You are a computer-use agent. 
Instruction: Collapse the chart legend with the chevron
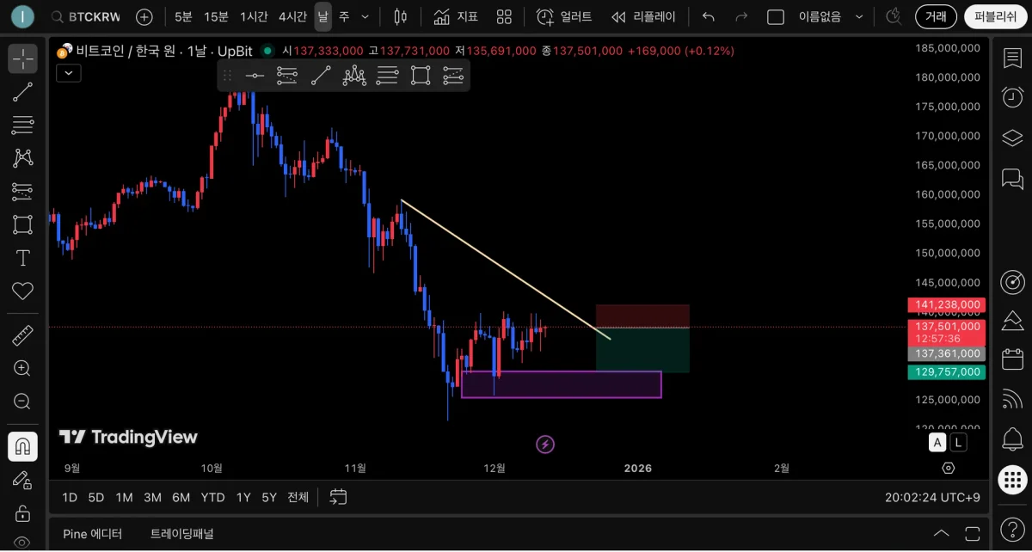tap(68, 73)
